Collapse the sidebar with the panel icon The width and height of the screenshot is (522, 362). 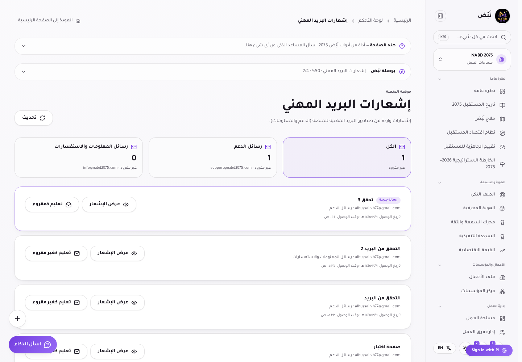(440, 16)
